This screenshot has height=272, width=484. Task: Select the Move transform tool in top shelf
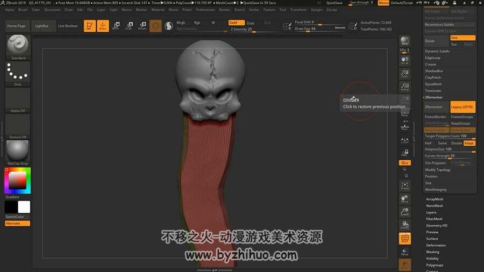point(116,26)
